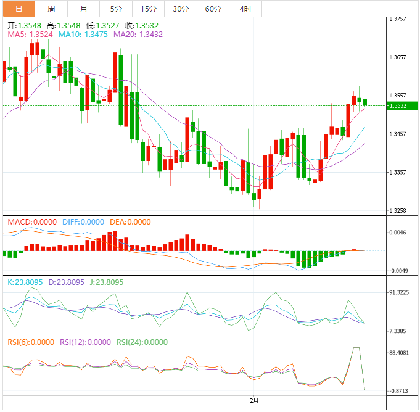420x412 pixels.
Task: Click the DEA:0.0000 indicator label
Action: coord(131,222)
